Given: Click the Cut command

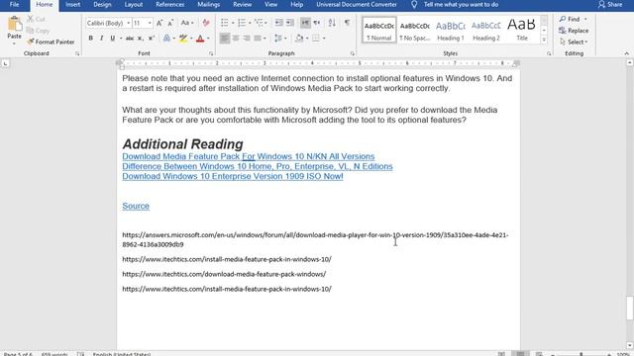Looking at the screenshot, I should tap(36, 19).
